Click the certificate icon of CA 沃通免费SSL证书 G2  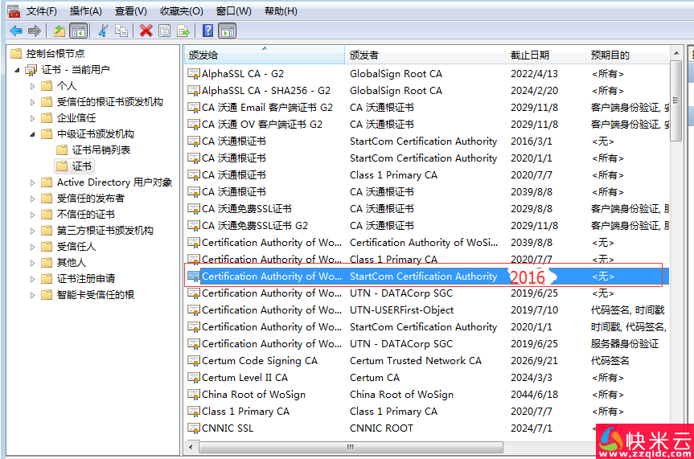194,226
